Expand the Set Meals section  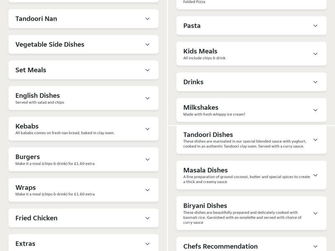84,70
